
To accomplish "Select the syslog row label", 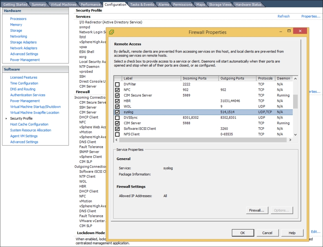I will (128, 112).
